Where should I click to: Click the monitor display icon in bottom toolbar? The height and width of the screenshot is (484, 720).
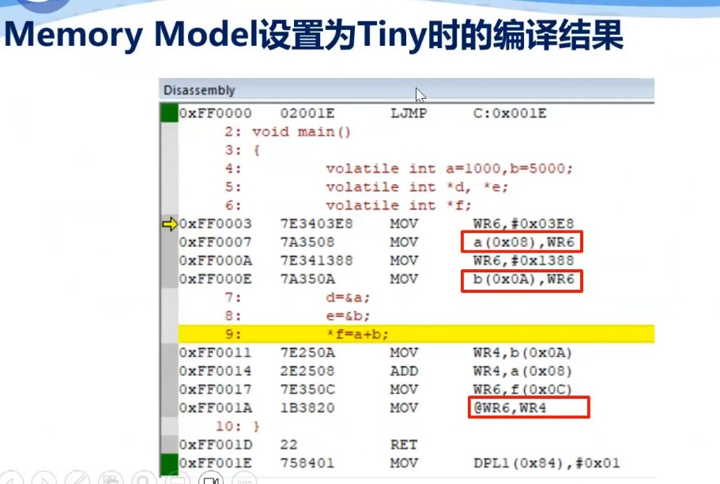179,478
